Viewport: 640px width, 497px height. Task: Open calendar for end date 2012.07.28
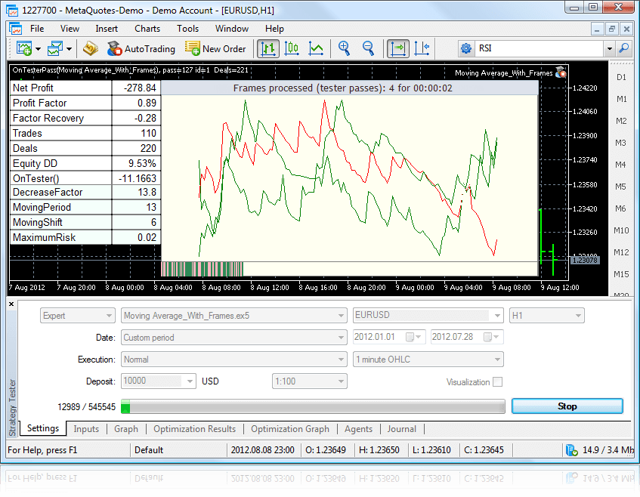coord(490,337)
